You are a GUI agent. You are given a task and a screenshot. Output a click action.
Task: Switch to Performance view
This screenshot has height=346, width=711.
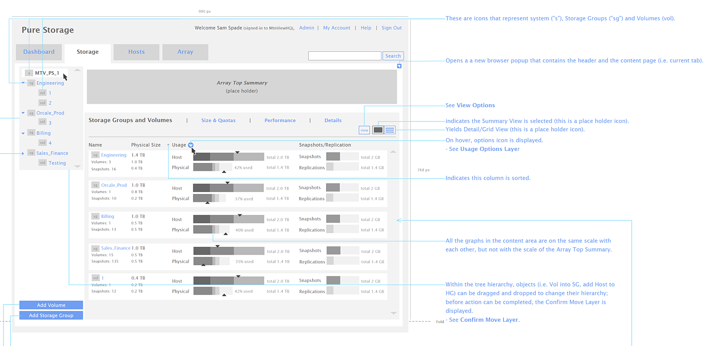280,120
